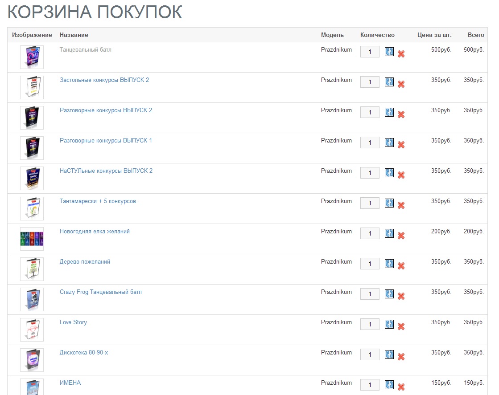Update quantity for Тантамарески + 5 конкурсов
The height and width of the screenshot is (395, 499).
389,203
